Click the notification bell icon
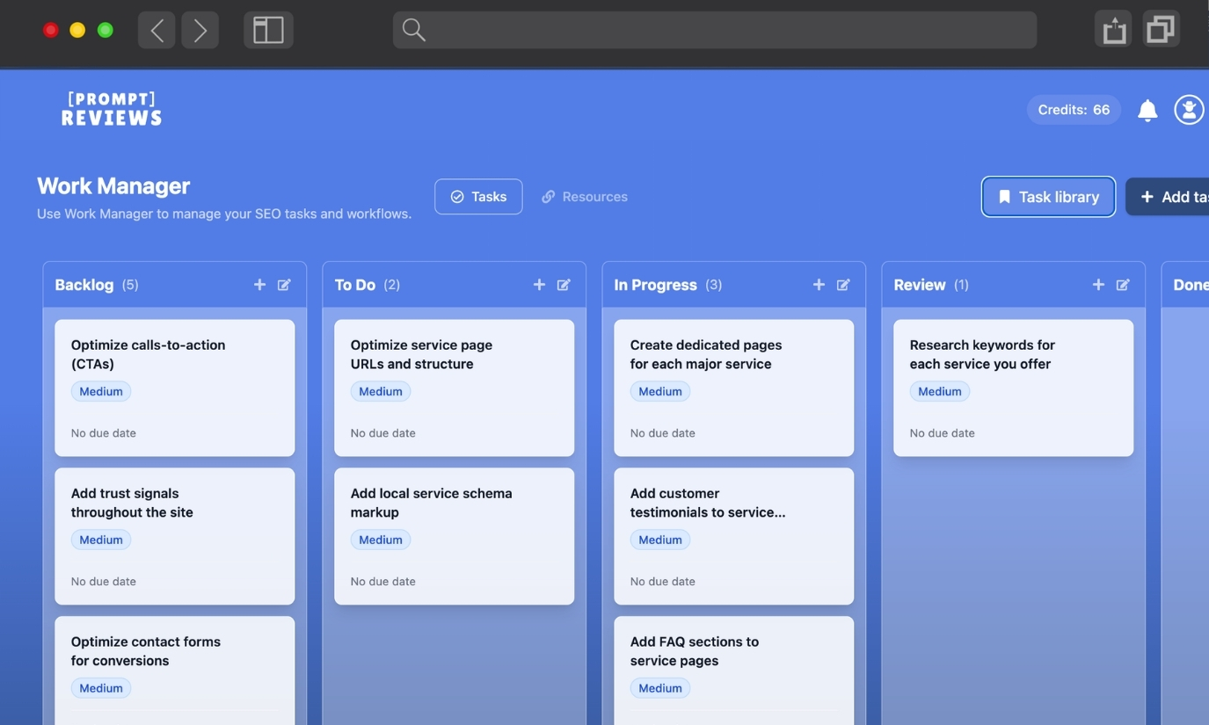Viewport: 1209px width, 725px height. 1147,110
